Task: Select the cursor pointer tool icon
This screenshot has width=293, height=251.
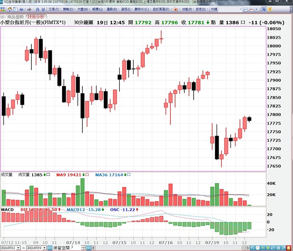Action: point(264,9)
